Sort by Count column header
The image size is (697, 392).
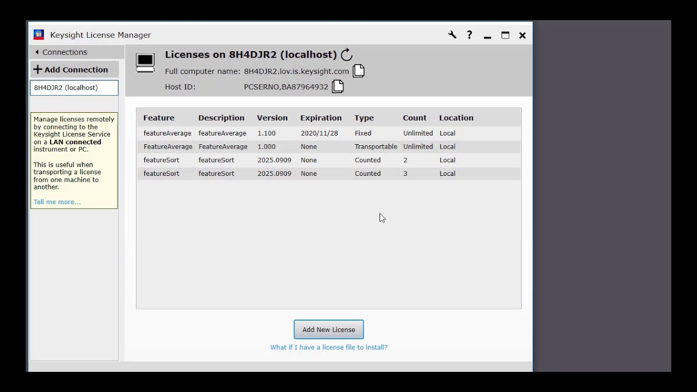pos(415,118)
